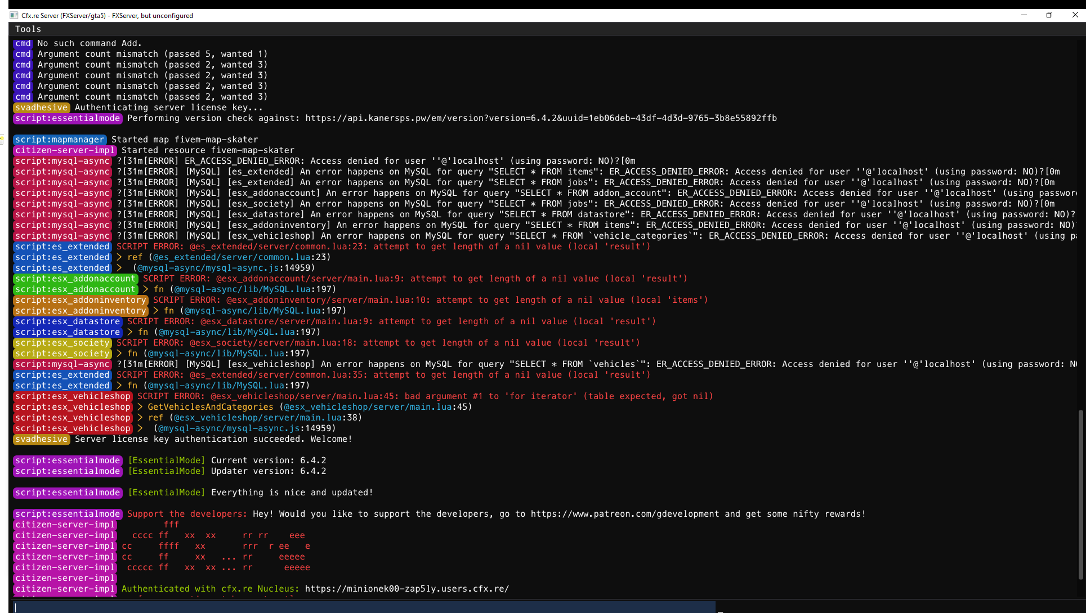Click the red script:esx_vehicleshop SCRIPT ERROR tag
1086x613 pixels.
pyautogui.click(x=73, y=396)
